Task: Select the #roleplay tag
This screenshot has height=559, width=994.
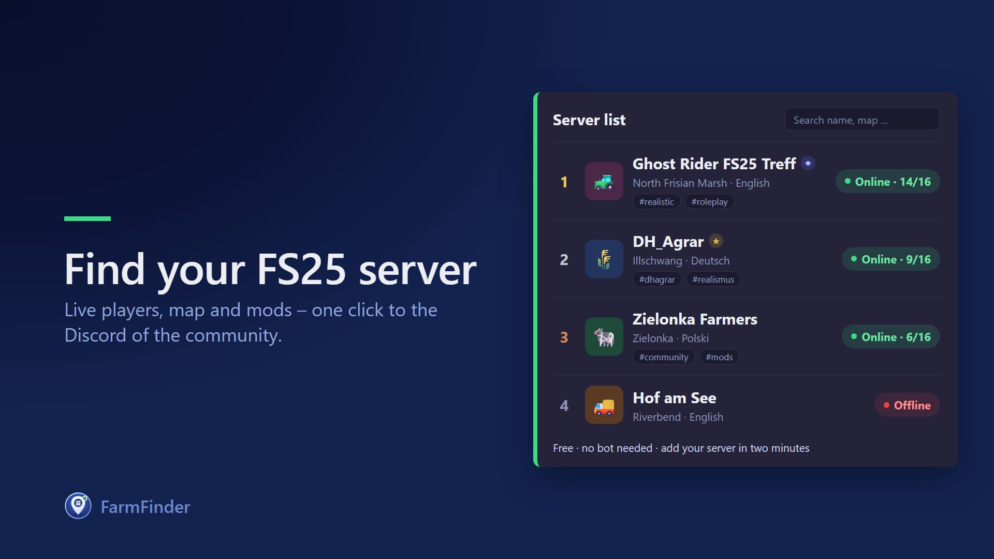Action: pos(709,202)
